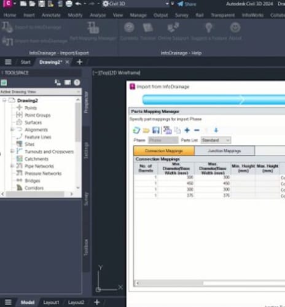Expand the Alignments tree node
The height and width of the screenshot is (307, 285).
tap(12, 130)
